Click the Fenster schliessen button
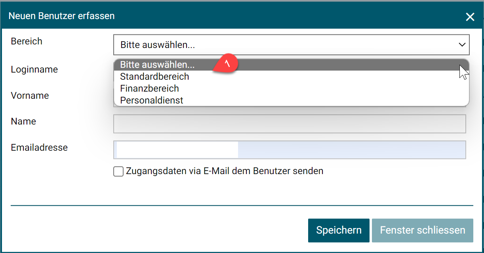484x253 pixels. [x=422, y=230]
